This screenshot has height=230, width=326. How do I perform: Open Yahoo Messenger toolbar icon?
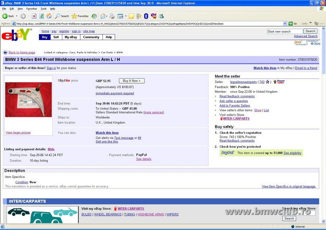154,16
